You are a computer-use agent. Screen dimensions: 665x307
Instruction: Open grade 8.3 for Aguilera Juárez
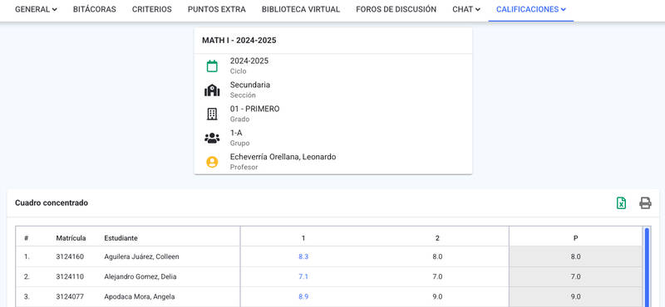tap(303, 256)
